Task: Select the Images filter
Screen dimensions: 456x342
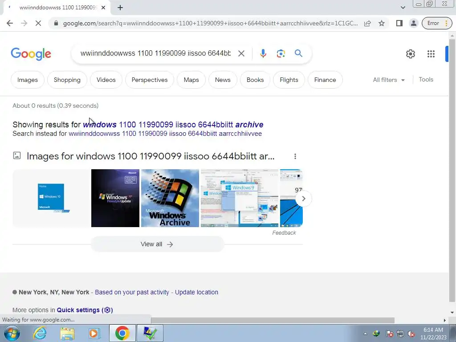Action: coord(28,80)
